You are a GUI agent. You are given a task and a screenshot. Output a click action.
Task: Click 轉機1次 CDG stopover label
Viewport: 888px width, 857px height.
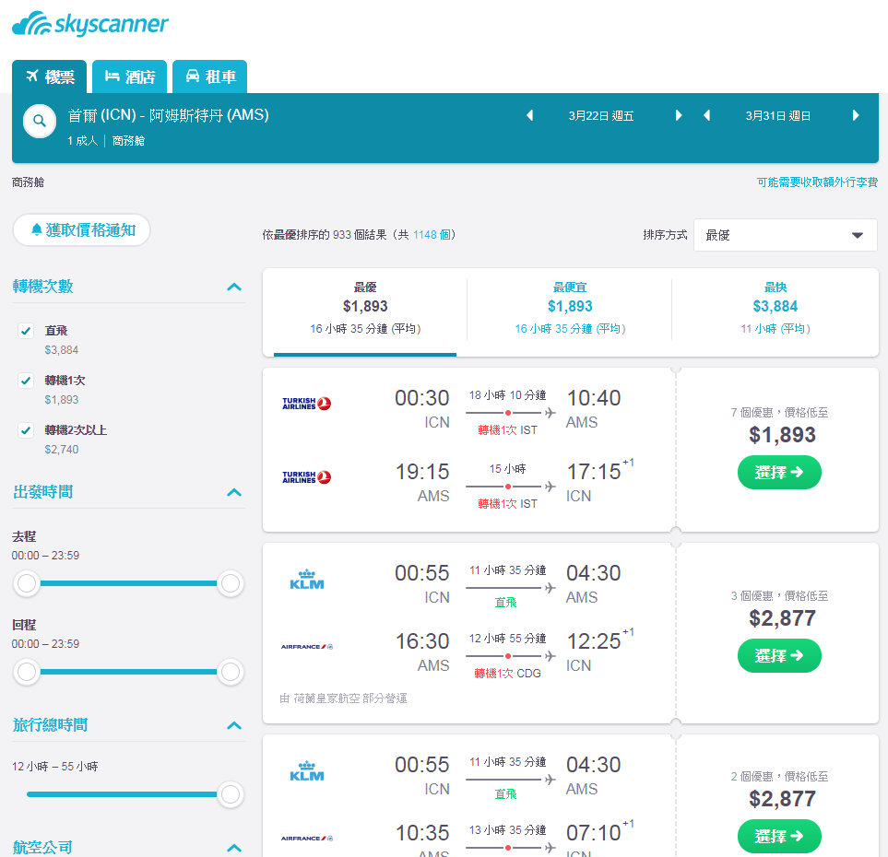[x=507, y=673]
